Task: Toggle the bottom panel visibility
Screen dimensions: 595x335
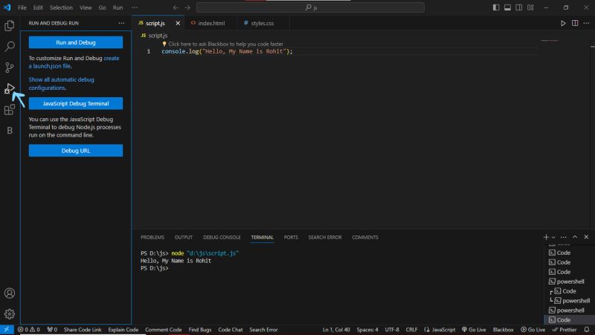Action: [x=507, y=7]
